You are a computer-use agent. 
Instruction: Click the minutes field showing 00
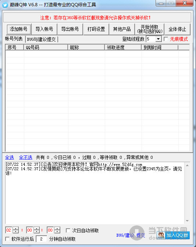(30, 230)
